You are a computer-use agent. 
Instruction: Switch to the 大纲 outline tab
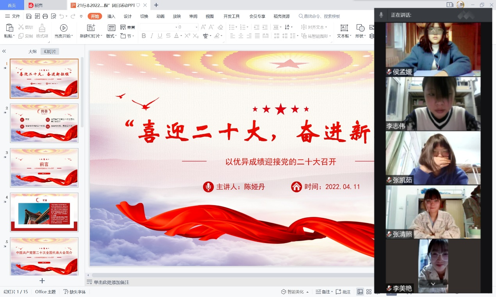click(32, 52)
